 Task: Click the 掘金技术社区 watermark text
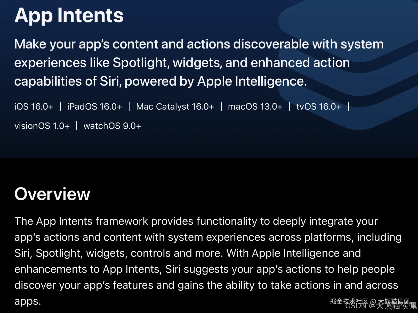tap(348, 301)
